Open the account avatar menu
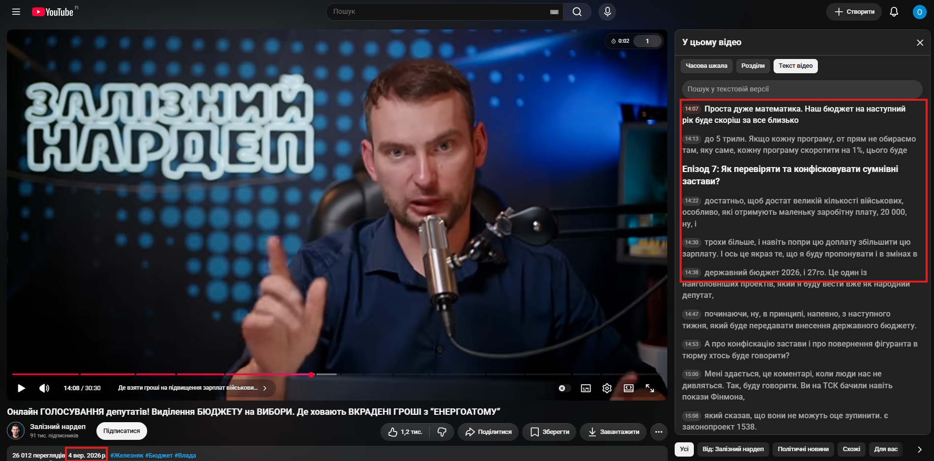 tap(919, 12)
